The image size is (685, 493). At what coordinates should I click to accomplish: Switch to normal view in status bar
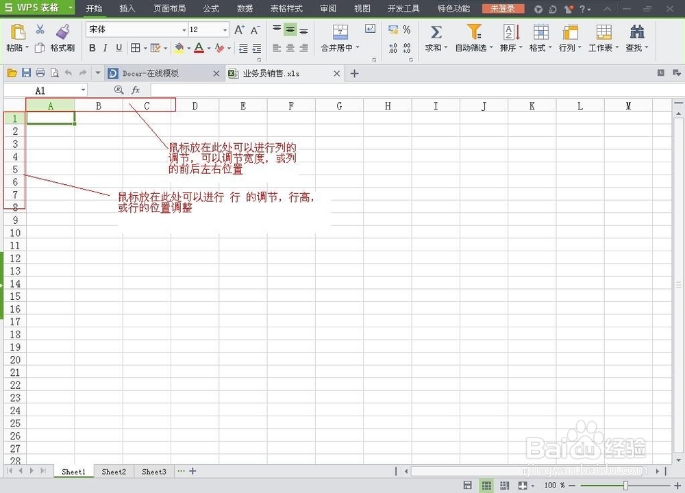pyautogui.click(x=486, y=485)
